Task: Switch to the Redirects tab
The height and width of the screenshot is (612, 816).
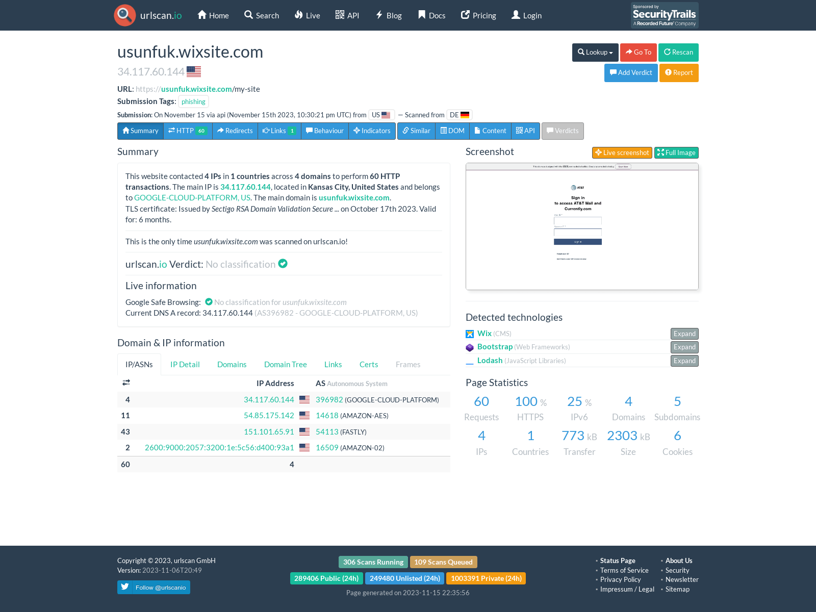Action: point(235,131)
